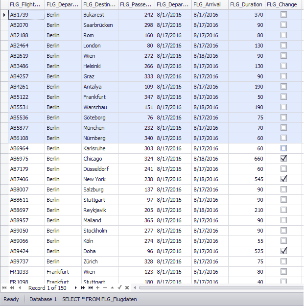
Task: Click the row indicator arrow for AB1739
Action: (x=4, y=15)
